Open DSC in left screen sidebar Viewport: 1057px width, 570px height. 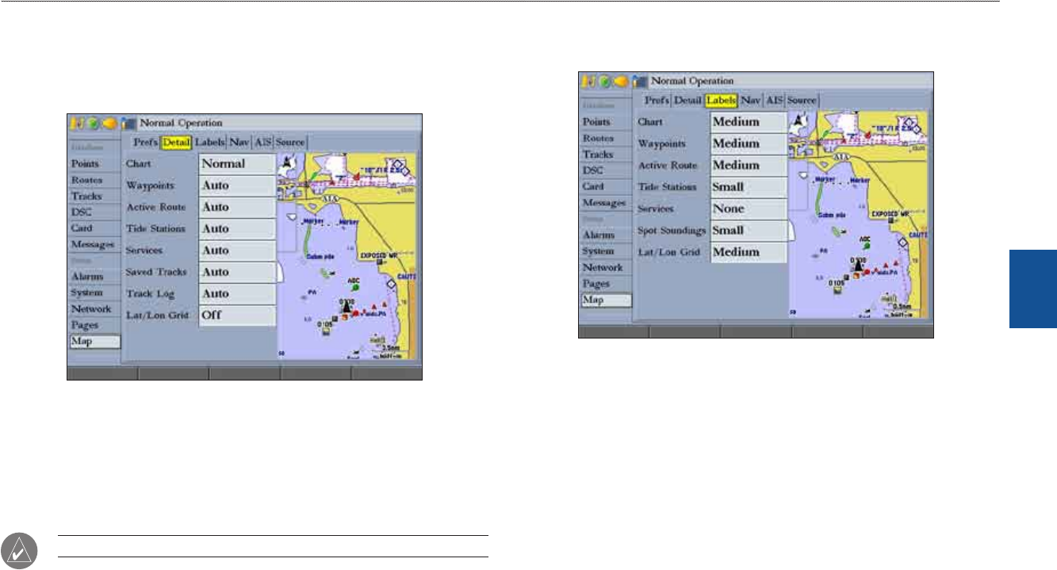94,212
